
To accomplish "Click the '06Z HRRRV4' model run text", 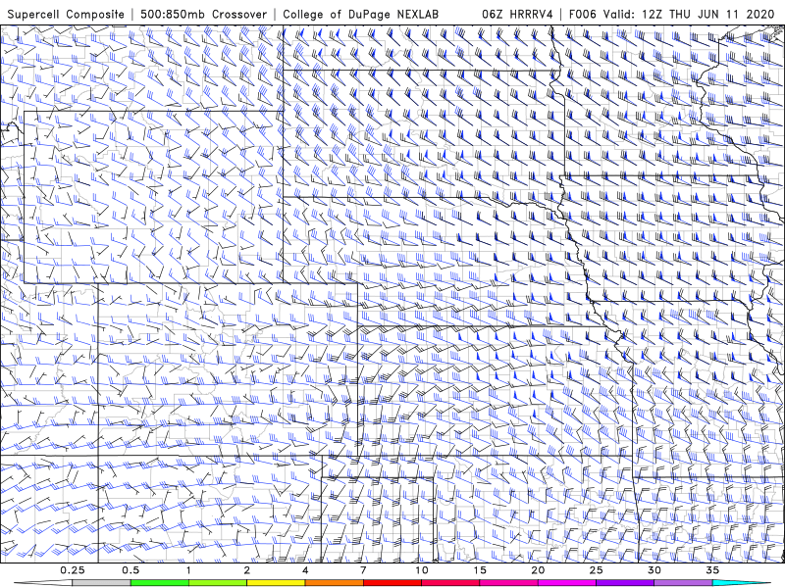I will pos(517,15).
